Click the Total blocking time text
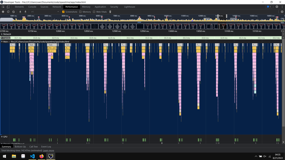Screen dimensions: 285x160 [x=22, y=151]
